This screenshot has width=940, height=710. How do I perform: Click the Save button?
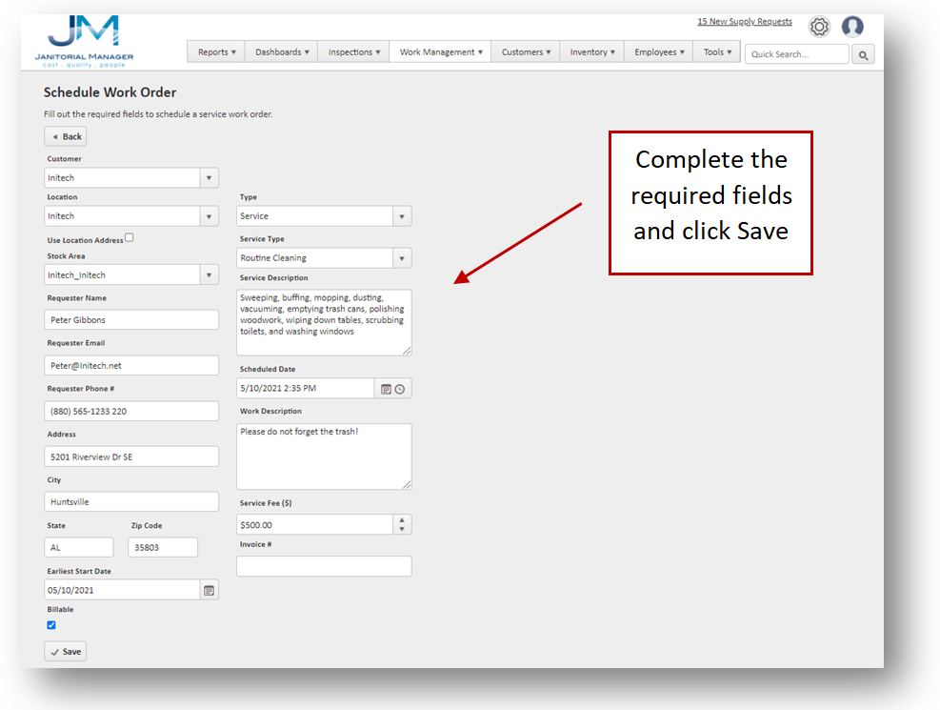tap(66, 652)
